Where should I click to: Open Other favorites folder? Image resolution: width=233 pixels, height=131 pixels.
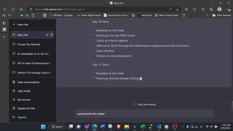(x=222, y=15)
